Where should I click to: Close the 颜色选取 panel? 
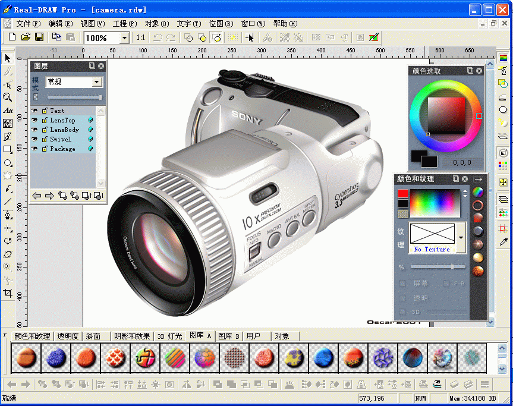click(x=479, y=71)
